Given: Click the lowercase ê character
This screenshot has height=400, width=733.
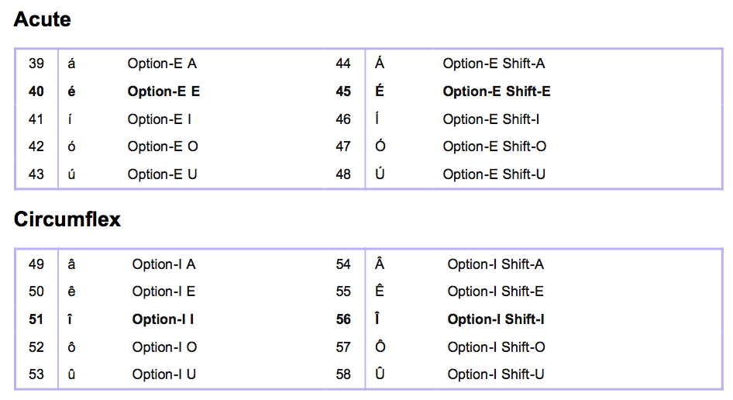Looking at the screenshot, I should (72, 291).
